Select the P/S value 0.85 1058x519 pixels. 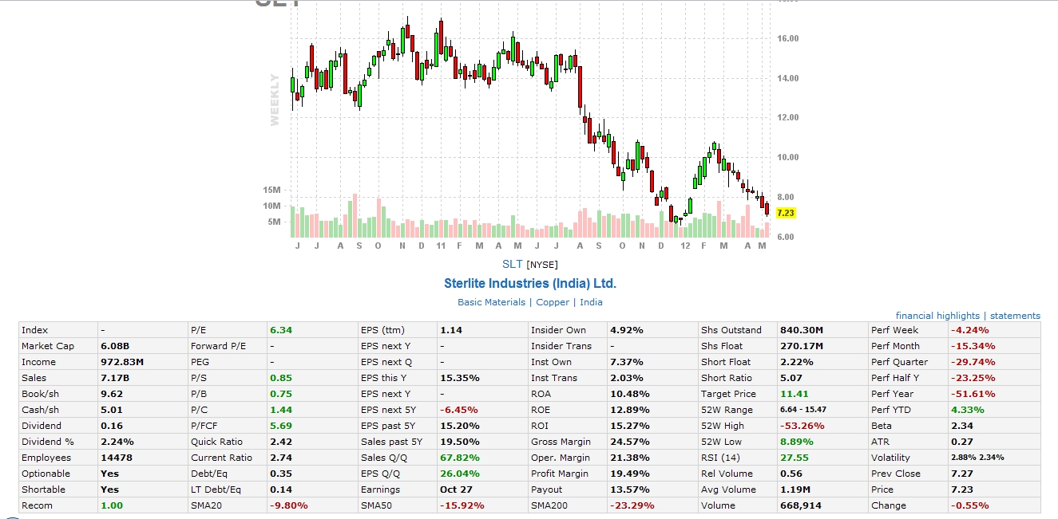[x=281, y=378]
